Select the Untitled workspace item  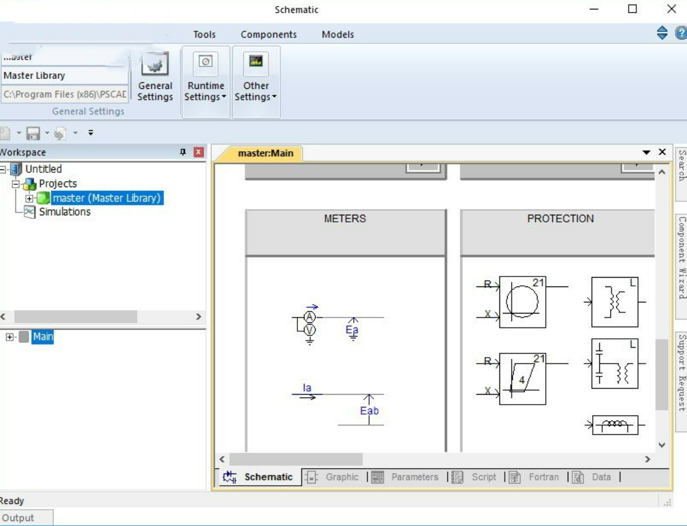point(44,169)
